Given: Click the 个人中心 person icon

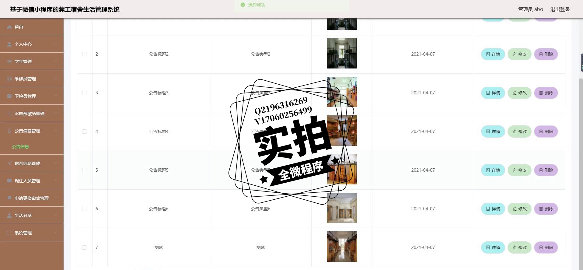Looking at the screenshot, I should click(9, 44).
